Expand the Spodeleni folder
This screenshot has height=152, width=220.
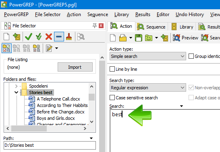[16, 86]
